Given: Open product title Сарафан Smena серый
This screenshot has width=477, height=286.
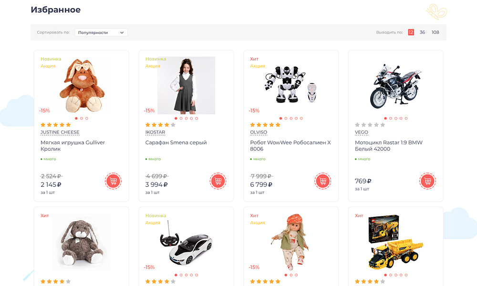Looking at the screenshot, I should coord(176,143).
